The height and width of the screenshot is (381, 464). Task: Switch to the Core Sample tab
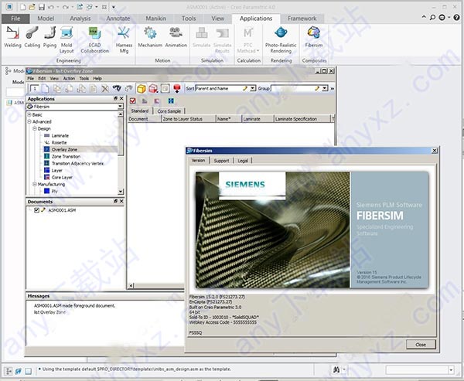[x=169, y=111]
